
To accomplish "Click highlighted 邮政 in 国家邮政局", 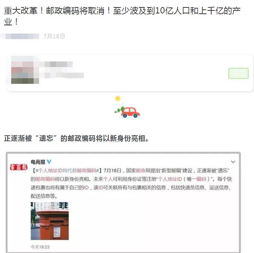I will (x=140, y=171).
